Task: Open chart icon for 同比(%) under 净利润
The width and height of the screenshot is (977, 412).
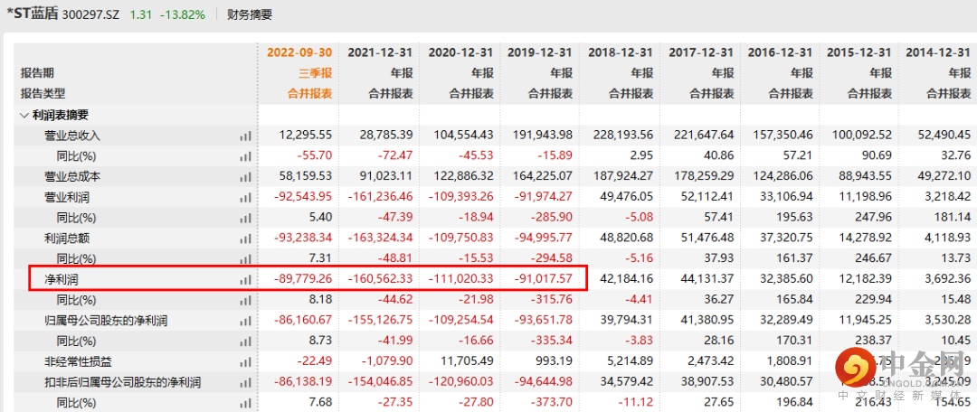Action: coord(245,300)
